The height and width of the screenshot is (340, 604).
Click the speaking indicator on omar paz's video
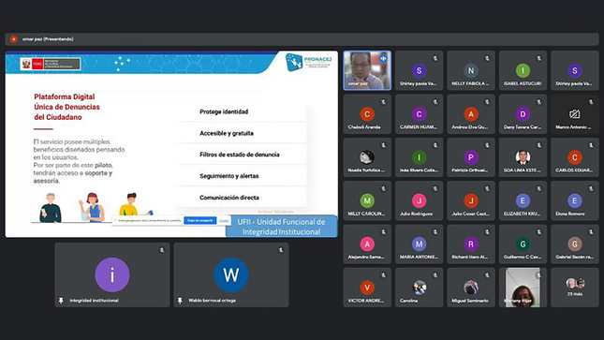383,59
